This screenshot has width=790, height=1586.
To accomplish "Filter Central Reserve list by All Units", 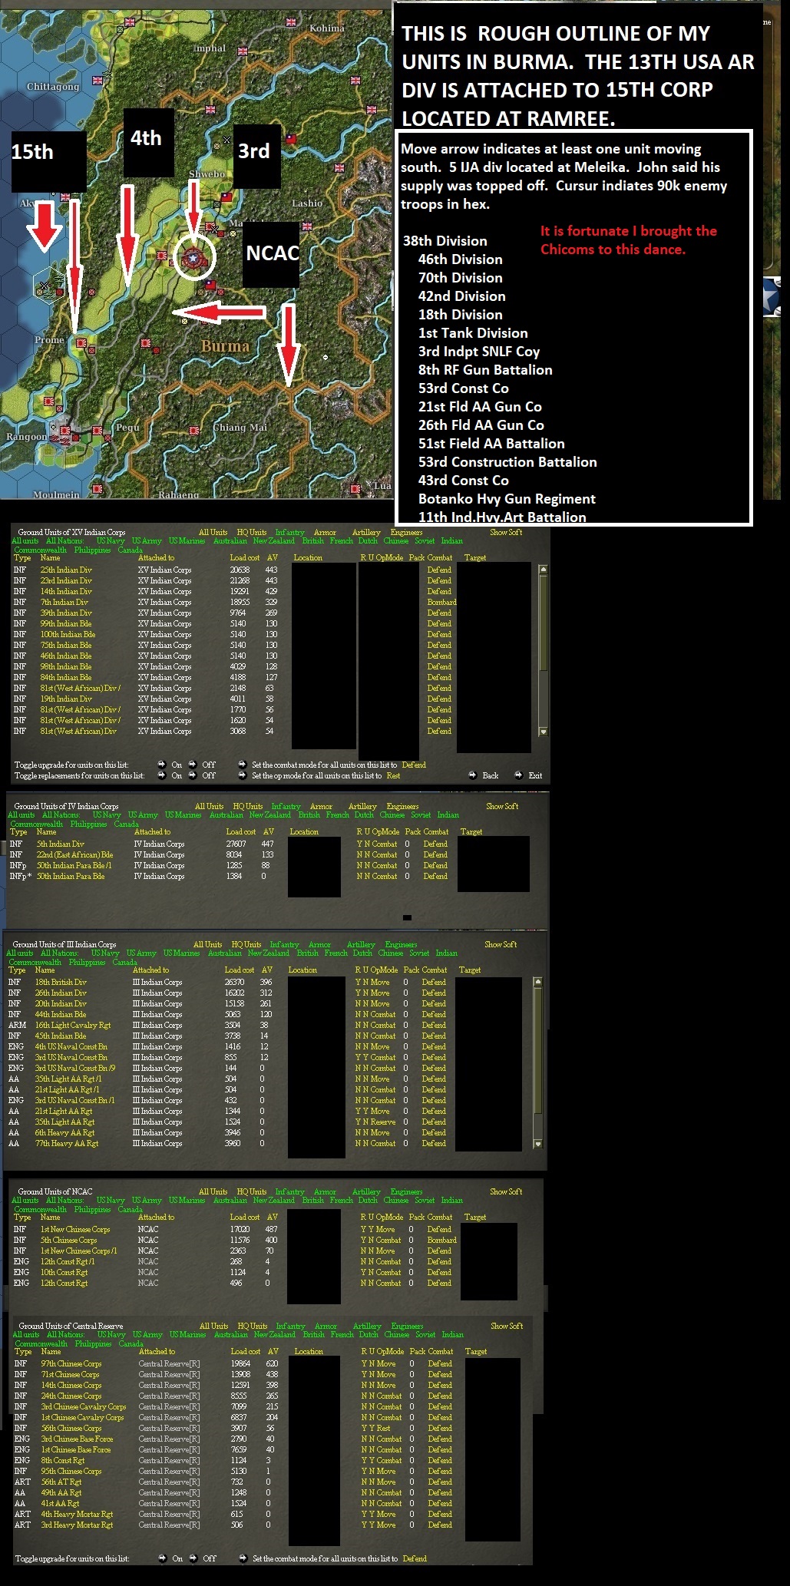I will (x=213, y=1326).
